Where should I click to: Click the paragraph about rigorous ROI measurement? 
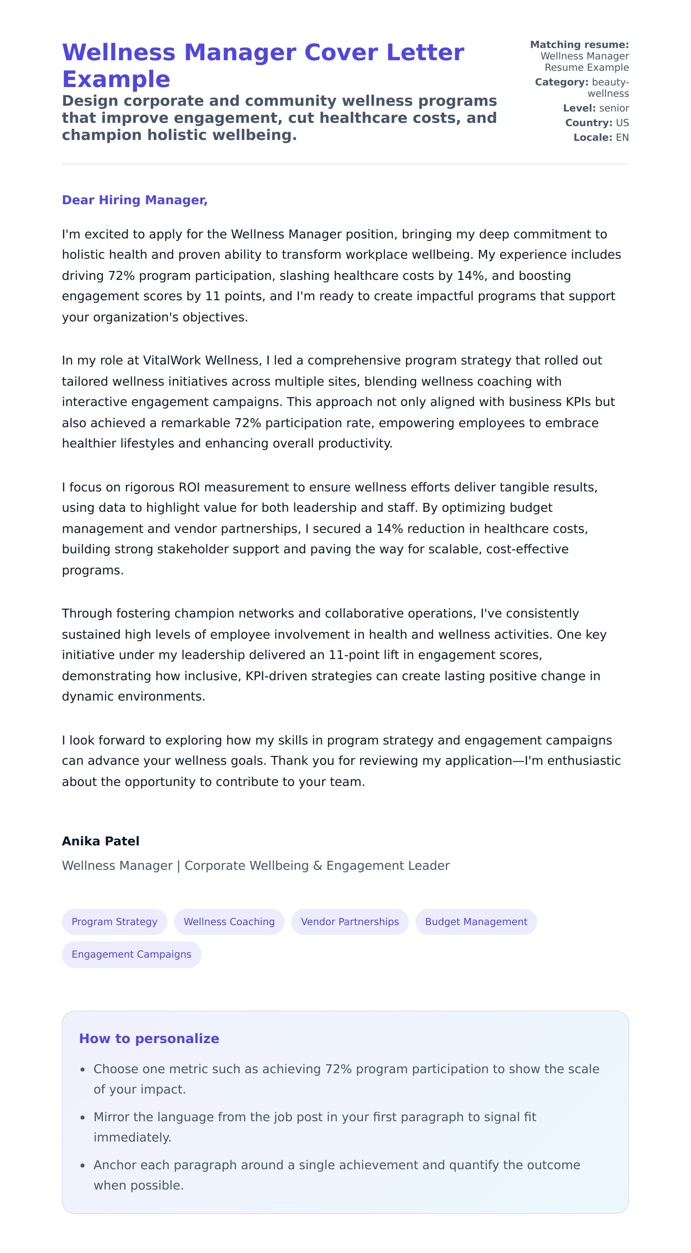click(x=330, y=528)
